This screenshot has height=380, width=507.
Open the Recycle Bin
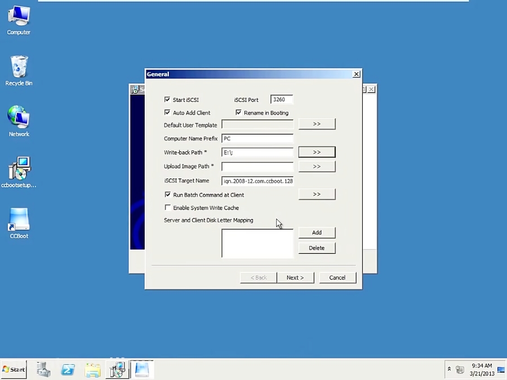coord(18,68)
